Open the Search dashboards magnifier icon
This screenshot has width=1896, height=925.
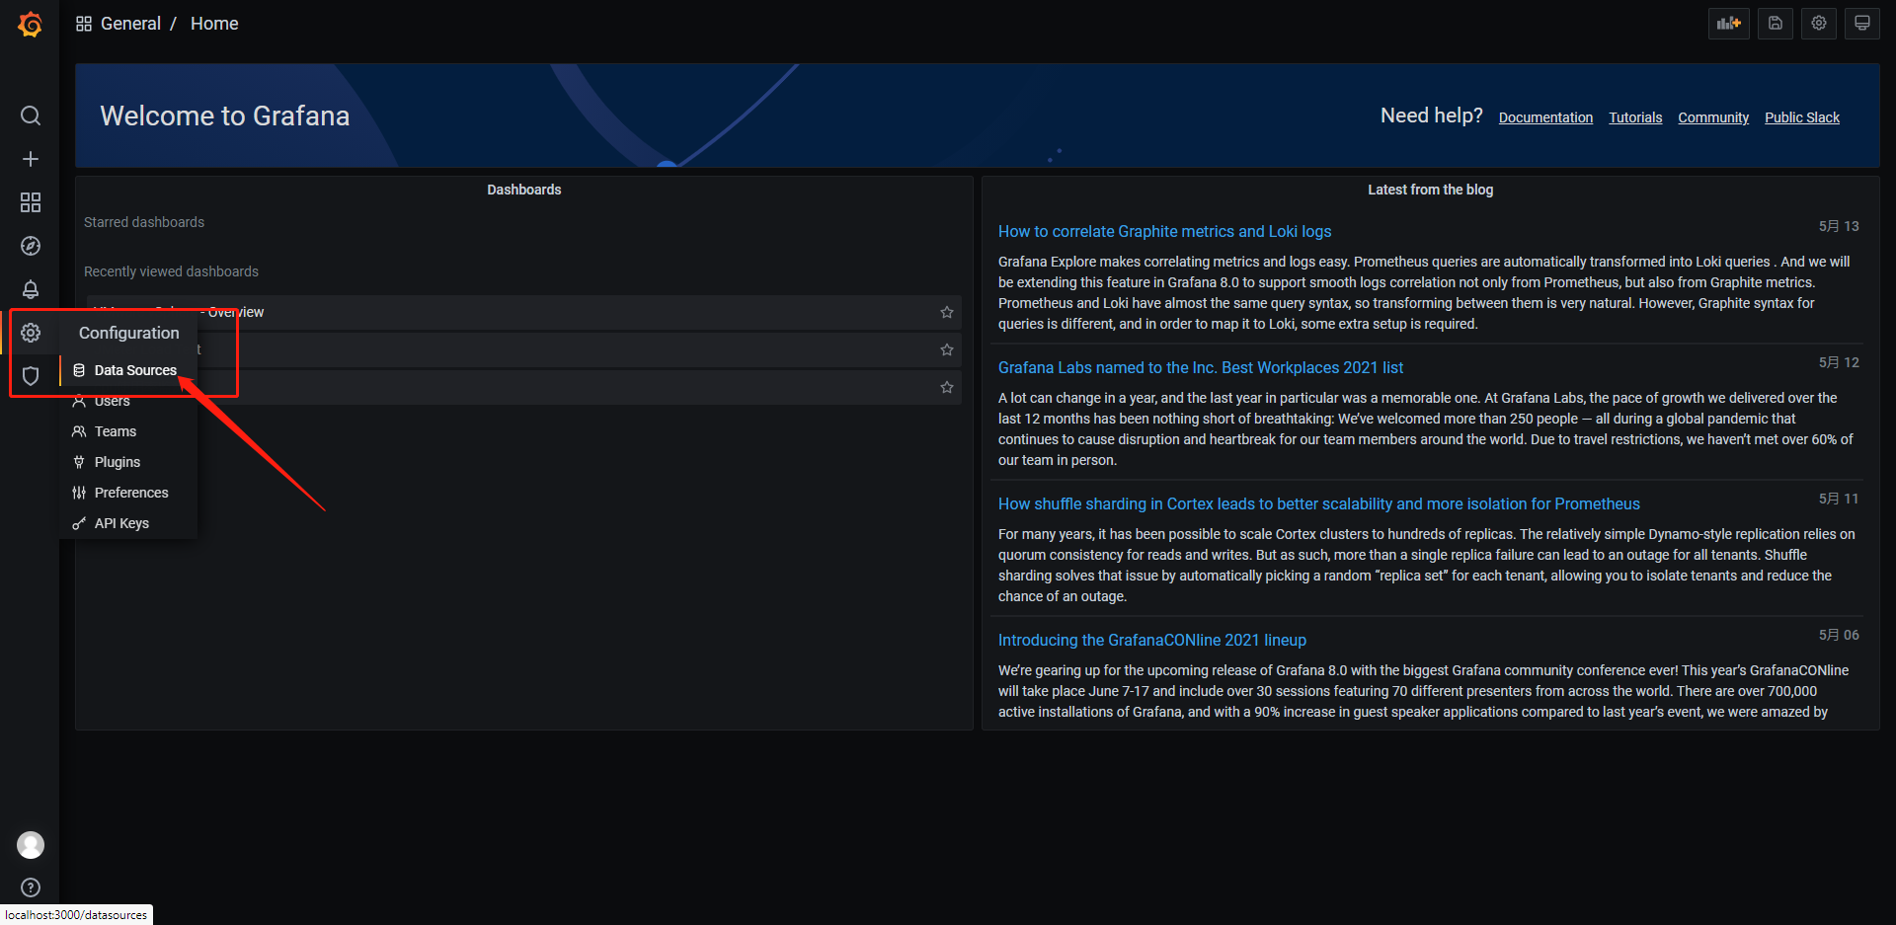[31, 116]
